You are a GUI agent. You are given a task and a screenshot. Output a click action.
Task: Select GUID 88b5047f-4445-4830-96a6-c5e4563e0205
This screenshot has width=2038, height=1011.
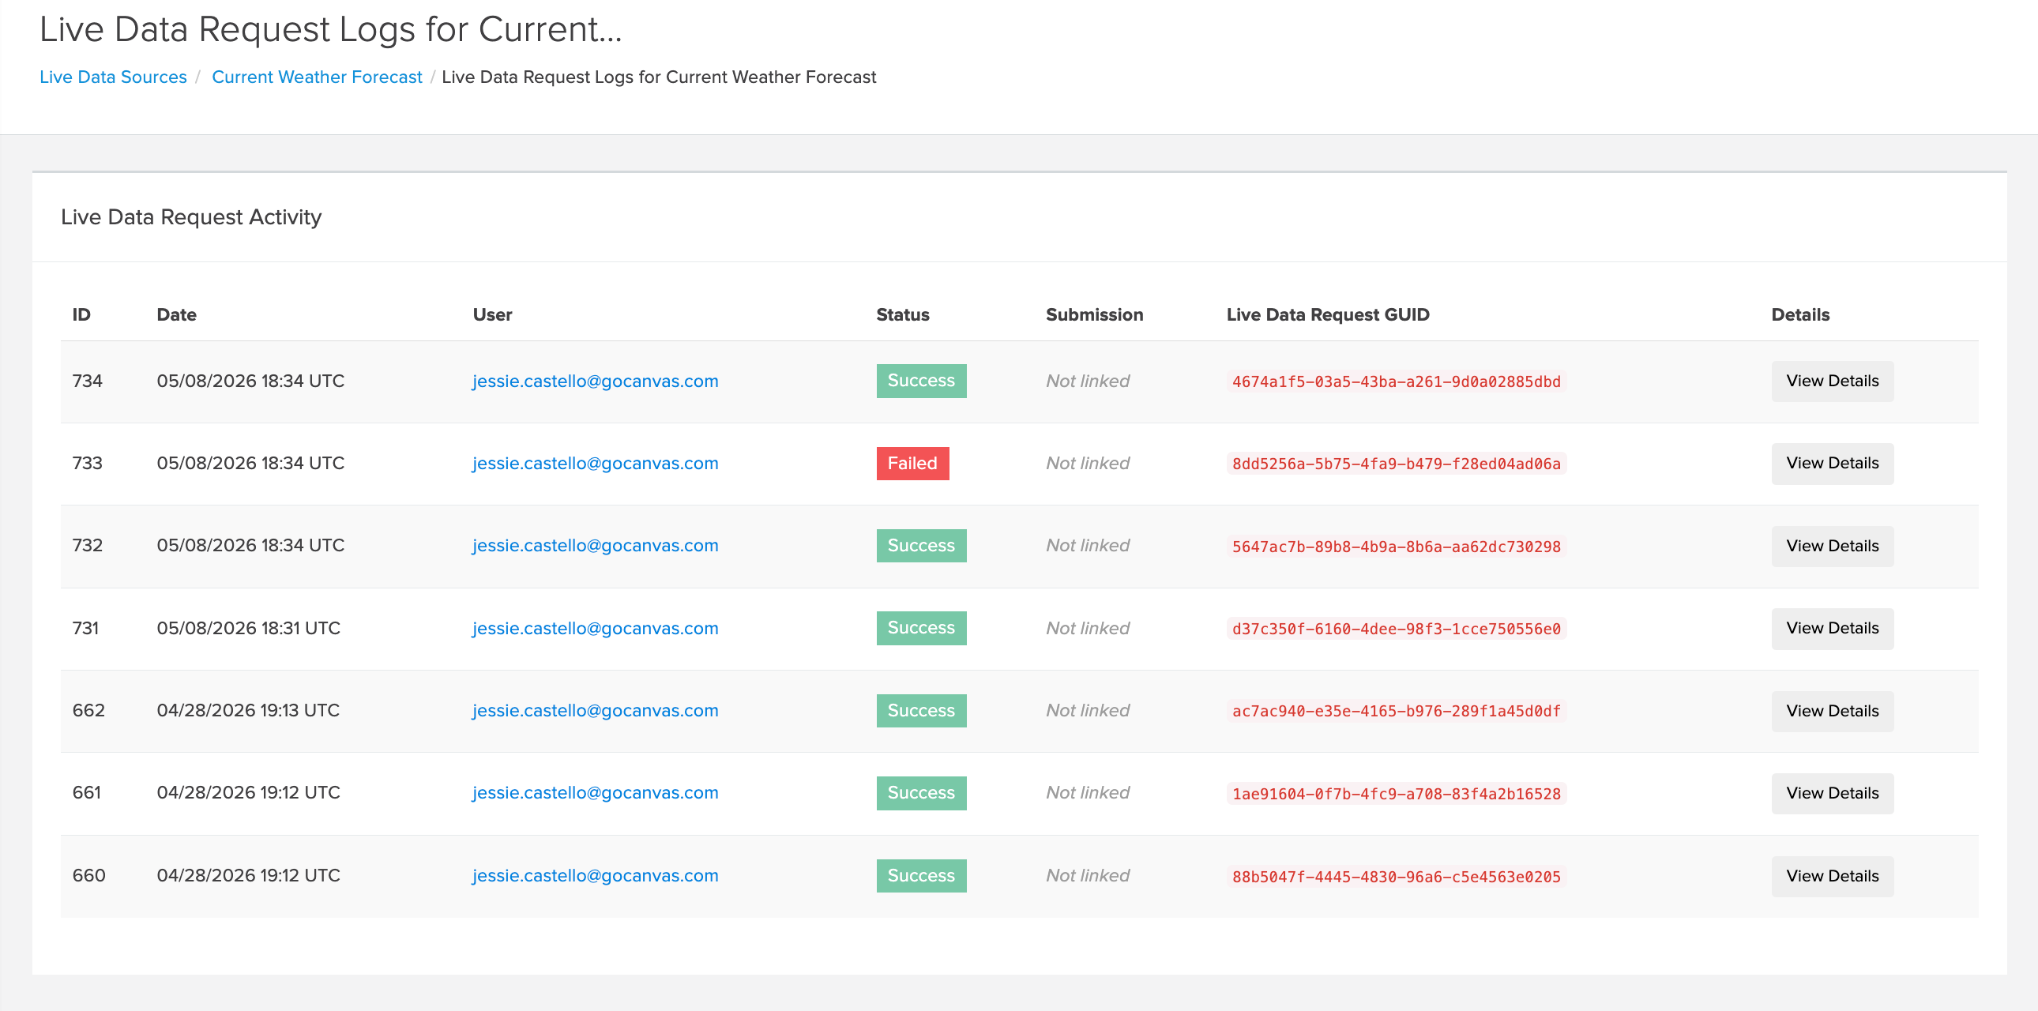coord(1396,877)
